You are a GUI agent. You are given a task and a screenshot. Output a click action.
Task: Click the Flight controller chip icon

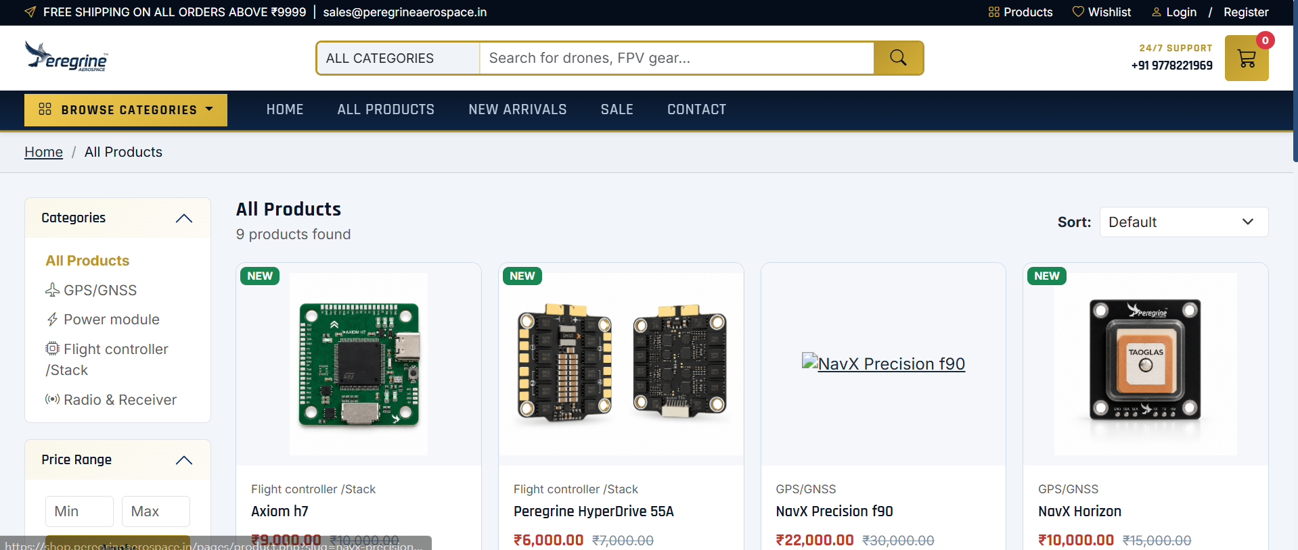(x=52, y=349)
